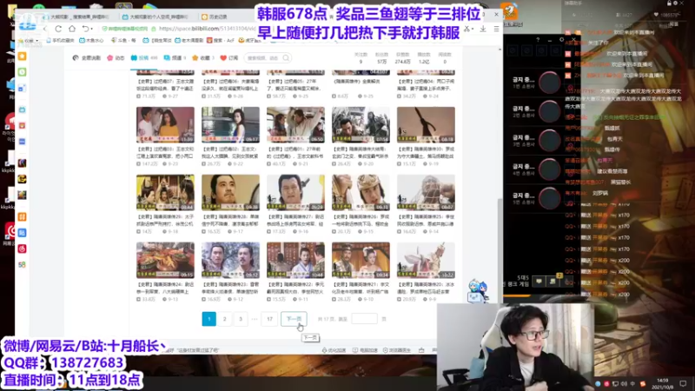This screenshot has height=391, width=695.
Task: Click the 浏览器医生 status bar entry
Action: tap(397, 350)
